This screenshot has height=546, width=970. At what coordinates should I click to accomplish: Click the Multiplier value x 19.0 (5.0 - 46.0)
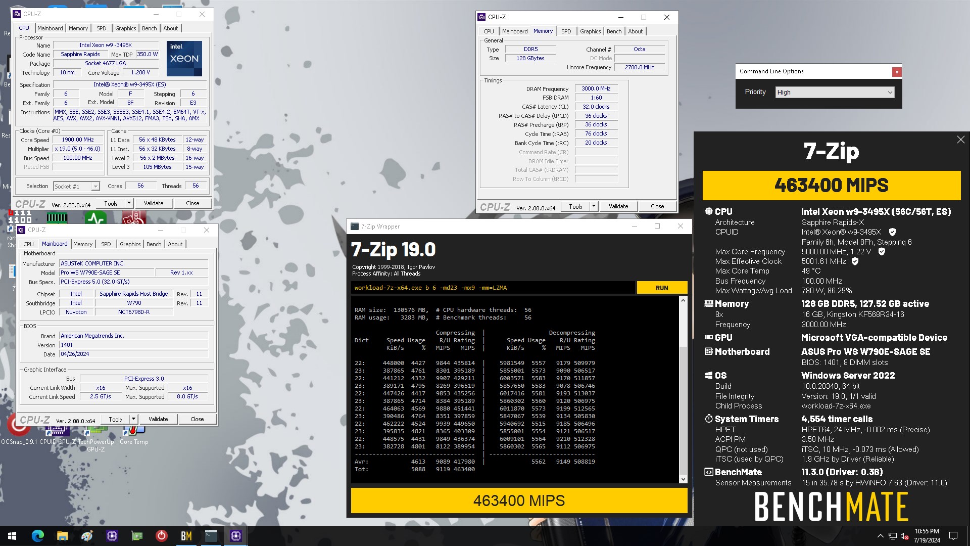(78, 149)
